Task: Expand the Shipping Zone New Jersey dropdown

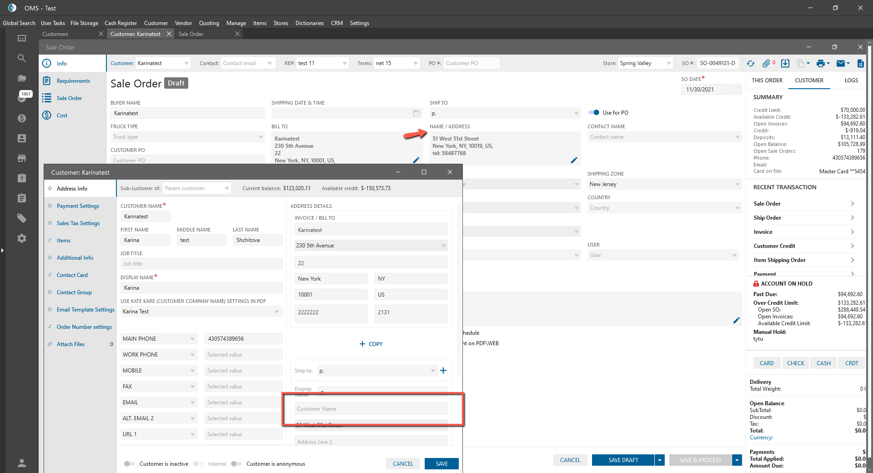Action: click(664, 184)
